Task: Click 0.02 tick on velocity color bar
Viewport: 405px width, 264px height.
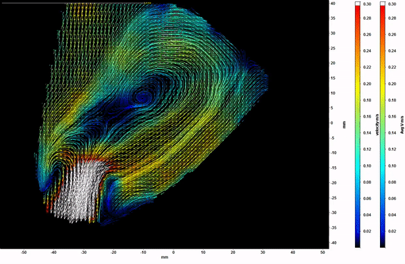Action: click(x=367, y=231)
